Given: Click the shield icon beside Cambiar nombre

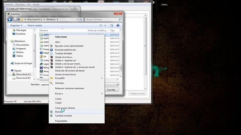Looking at the screenshot, I should coord(51,116).
